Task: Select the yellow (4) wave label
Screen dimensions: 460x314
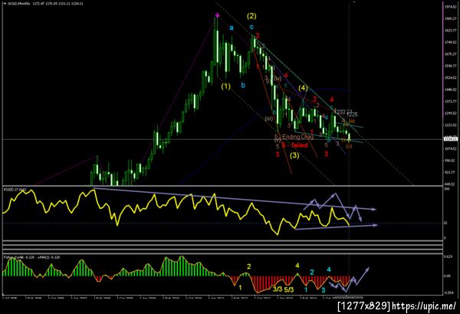Action: tap(304, 88)
